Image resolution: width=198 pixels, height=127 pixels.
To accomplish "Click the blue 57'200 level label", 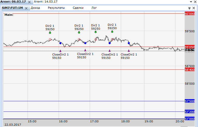I will pos(189,112).
